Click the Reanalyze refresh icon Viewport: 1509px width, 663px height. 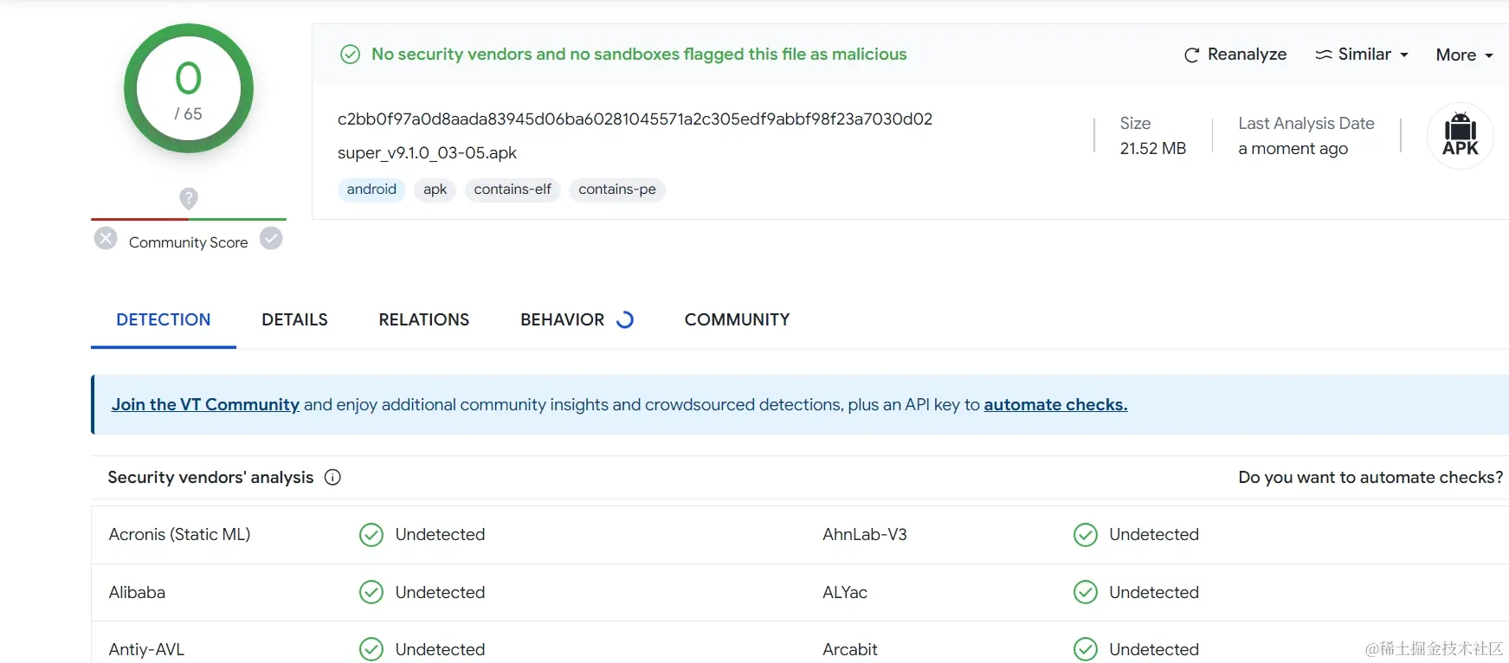(1192, 55)
